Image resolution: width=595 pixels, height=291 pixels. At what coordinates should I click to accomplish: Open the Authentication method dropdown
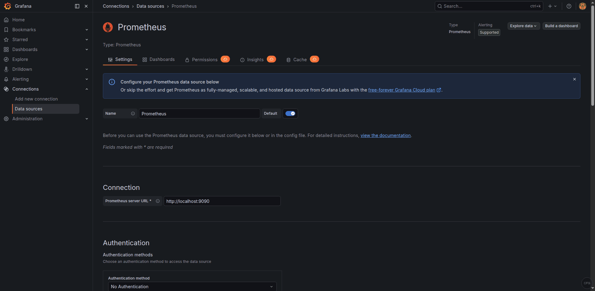[x=192, y=286]
